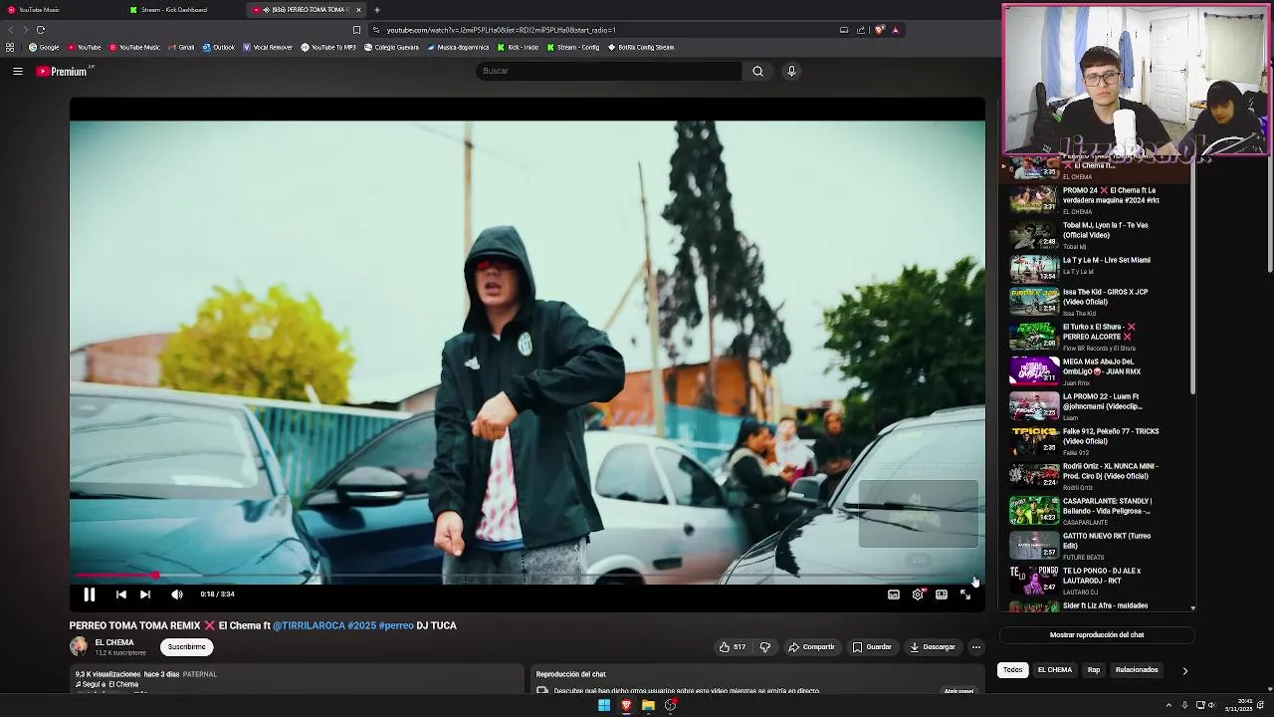Toggle subtitles on the player
The image size is (1274, 717).
894,595
